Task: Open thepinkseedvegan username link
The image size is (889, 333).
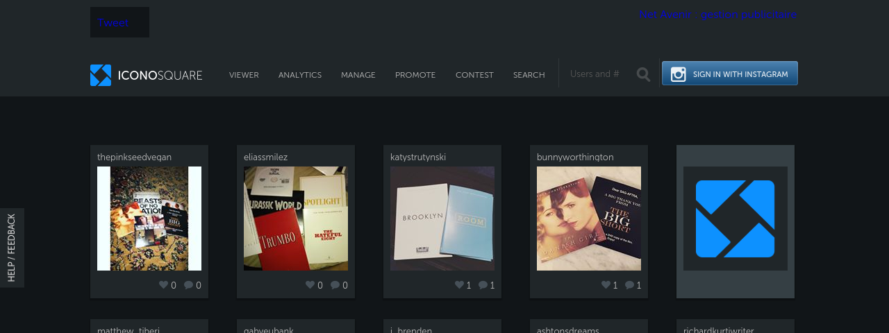Action: (x=134, y=157)
